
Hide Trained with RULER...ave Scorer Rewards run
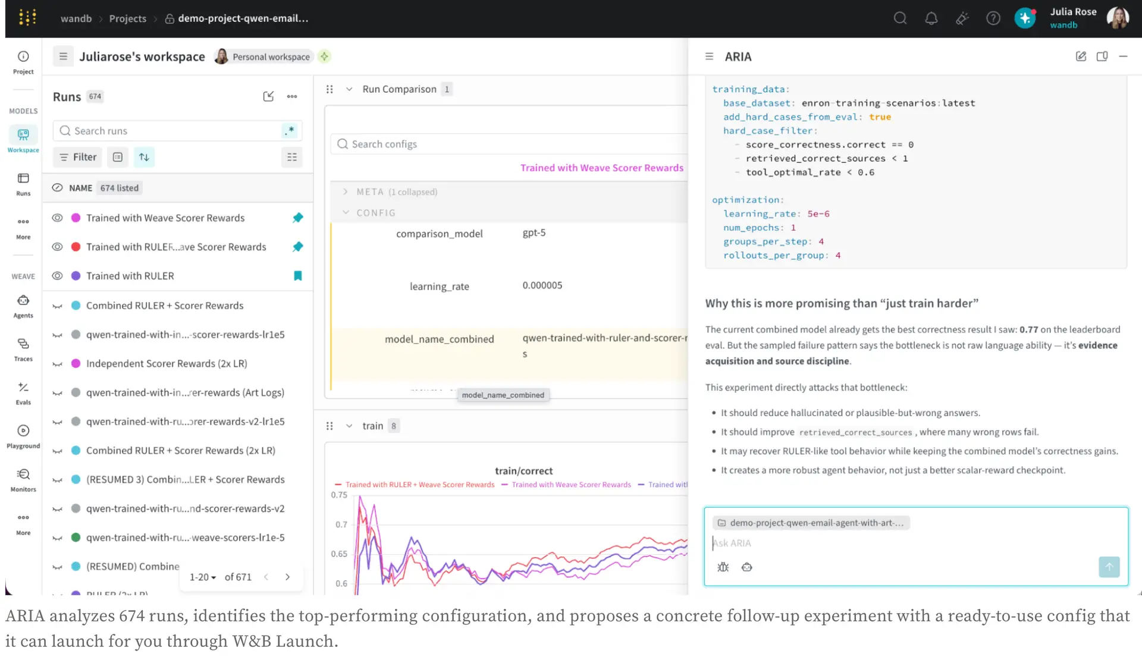click(x=57, y=247)
